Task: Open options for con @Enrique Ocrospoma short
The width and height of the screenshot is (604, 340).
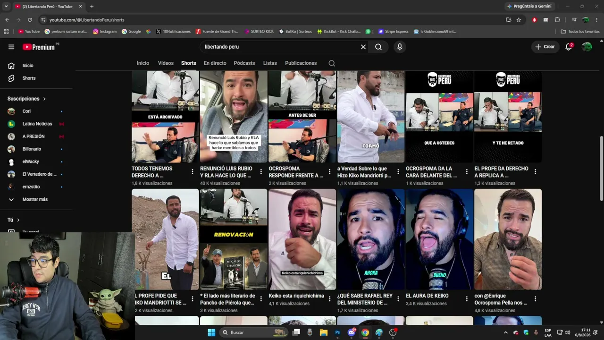Action: (535, 299)
